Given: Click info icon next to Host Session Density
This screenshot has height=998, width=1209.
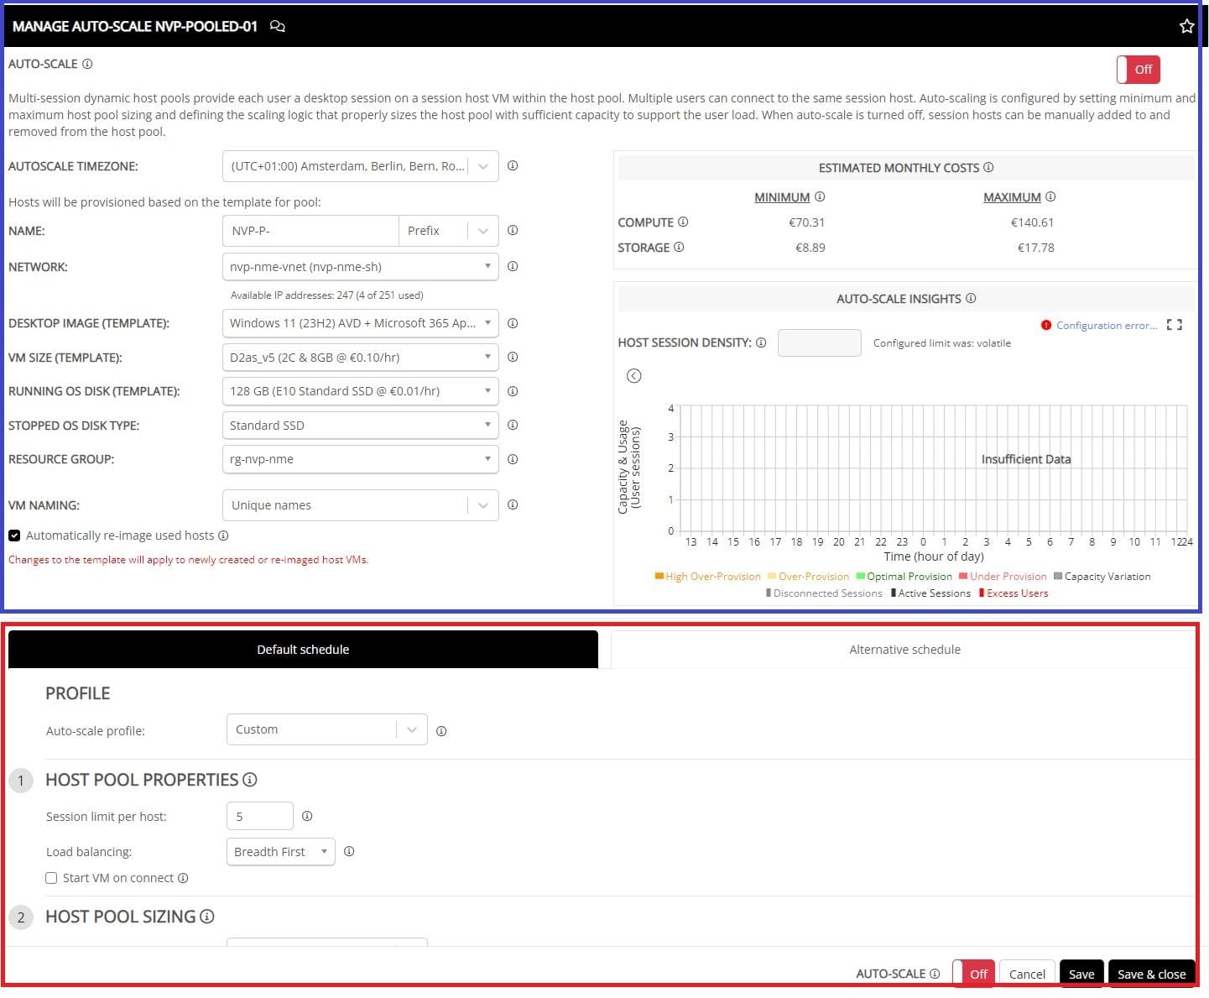Looking at the screenshot, I should 761,342.
